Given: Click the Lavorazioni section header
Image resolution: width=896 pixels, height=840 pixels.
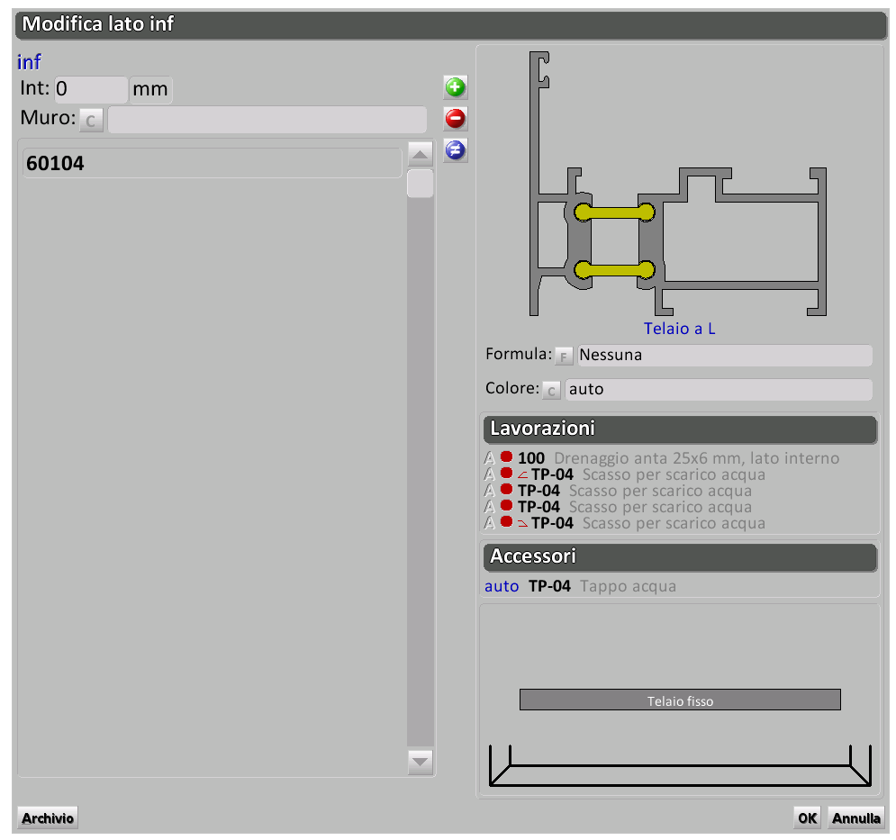Looking at the screenshot, I should pyautogui.click(x=680, y=429).
